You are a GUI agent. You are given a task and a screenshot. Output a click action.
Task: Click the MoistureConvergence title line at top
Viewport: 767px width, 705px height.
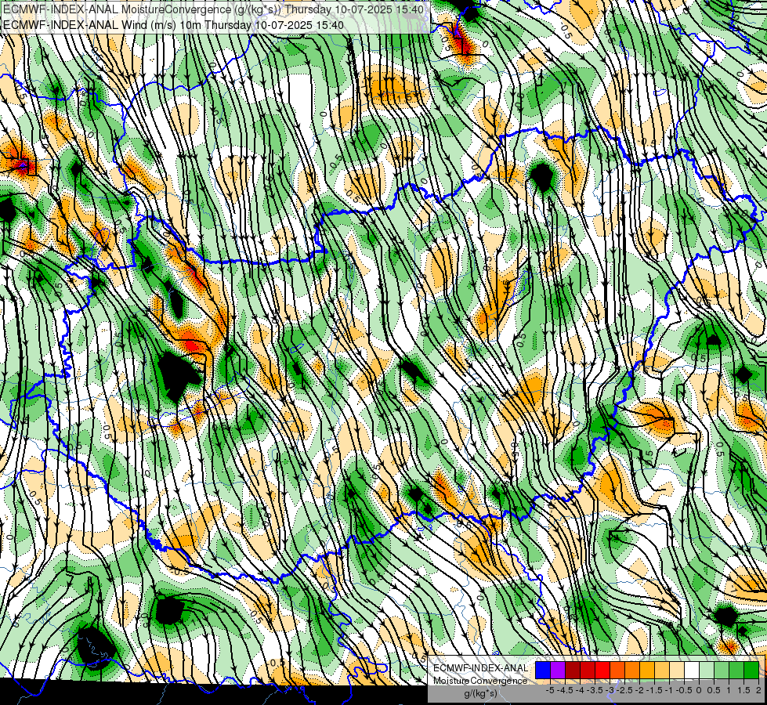click(x=212, y=9)
